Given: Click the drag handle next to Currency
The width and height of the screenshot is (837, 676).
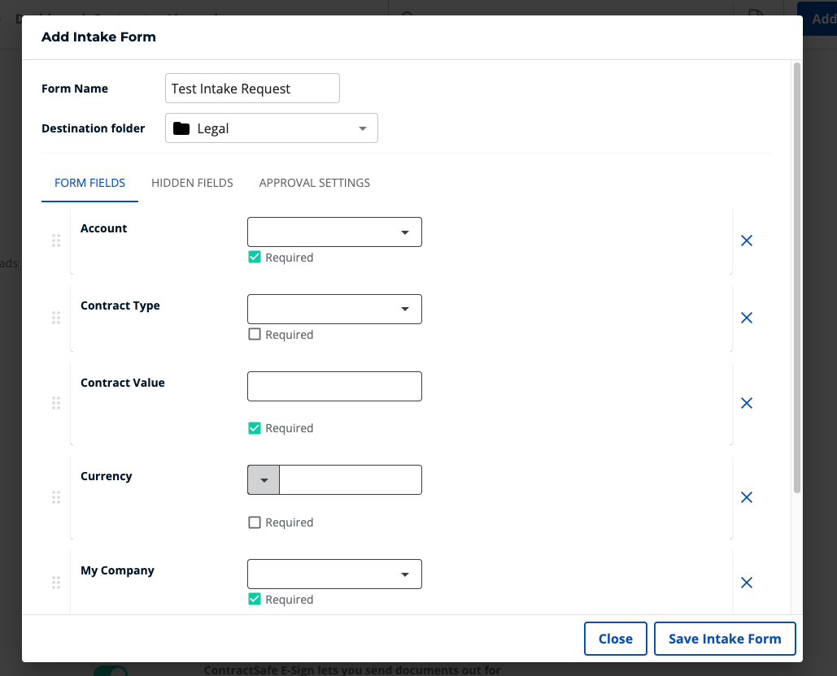Looking at the screenshot, I should 56,496.
